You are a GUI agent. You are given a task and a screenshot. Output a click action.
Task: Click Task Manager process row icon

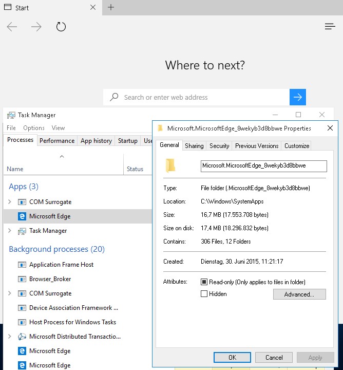coord(22,231)
